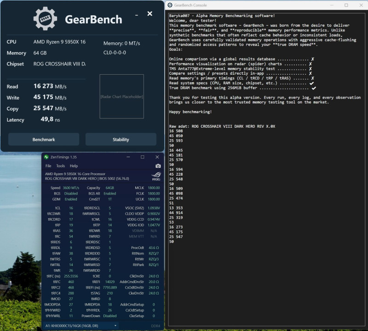Screen dimensions: 368x331
Task: Click the GearBench gear logo icon
Action: click(x=45, y=18)
